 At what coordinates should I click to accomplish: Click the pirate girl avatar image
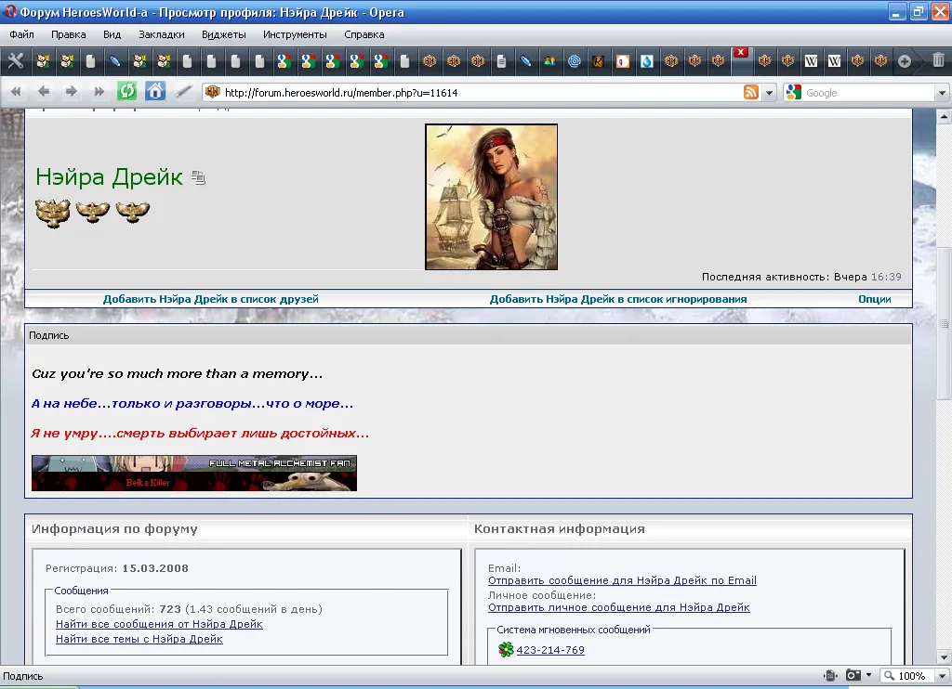[x=491, y=197]
